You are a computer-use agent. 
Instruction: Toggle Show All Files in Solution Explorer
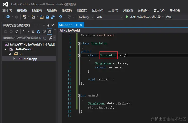pos(50,32)
